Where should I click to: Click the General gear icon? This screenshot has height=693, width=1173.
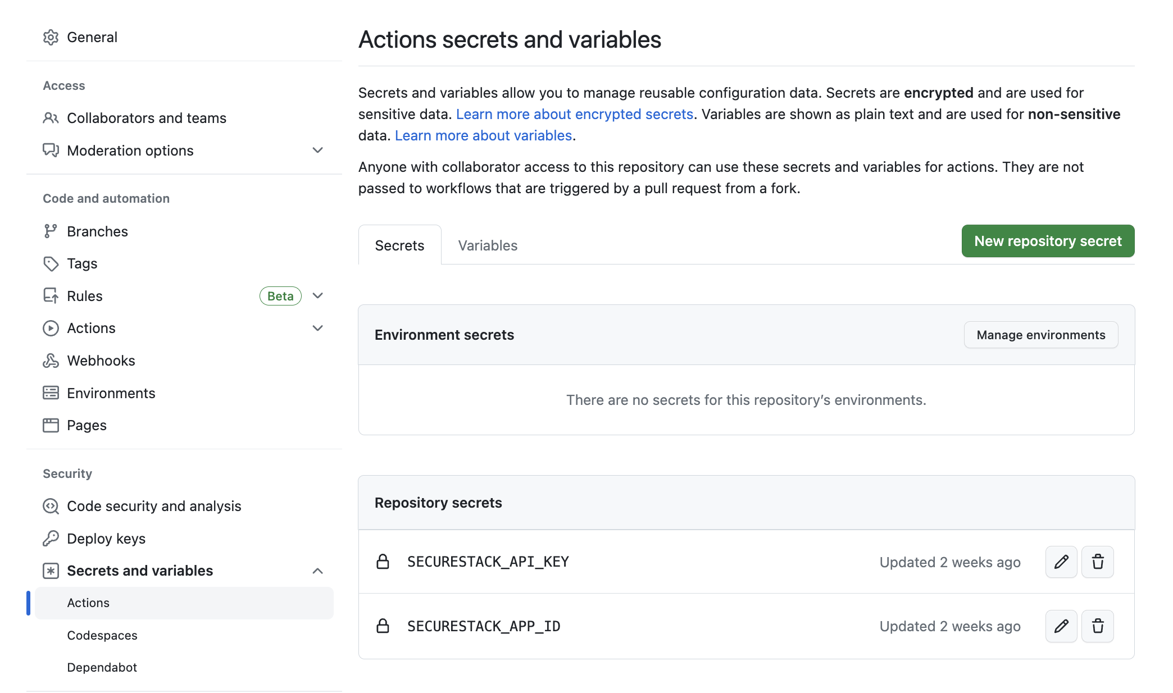coord(51,38)
